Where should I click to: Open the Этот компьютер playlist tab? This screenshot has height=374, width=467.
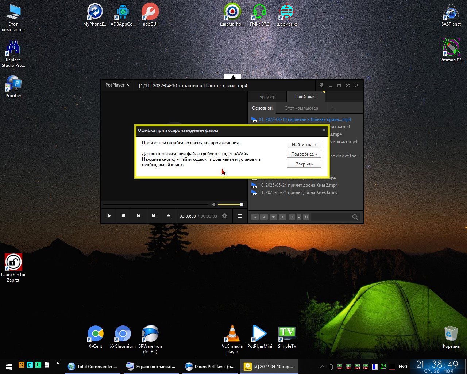(x=301, y=108)
